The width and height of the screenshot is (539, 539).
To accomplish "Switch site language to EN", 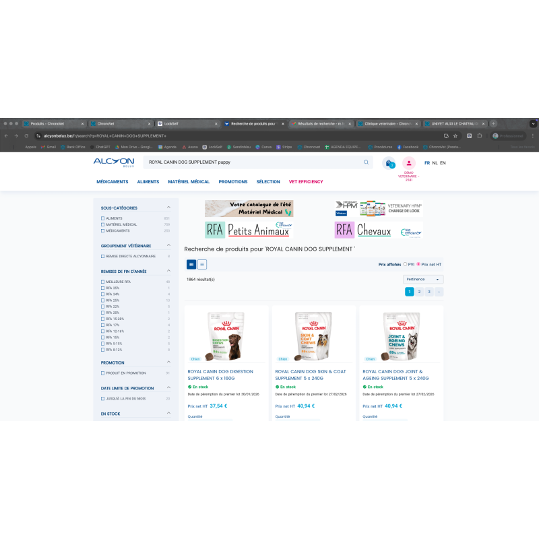I will [x=443, y=163].
